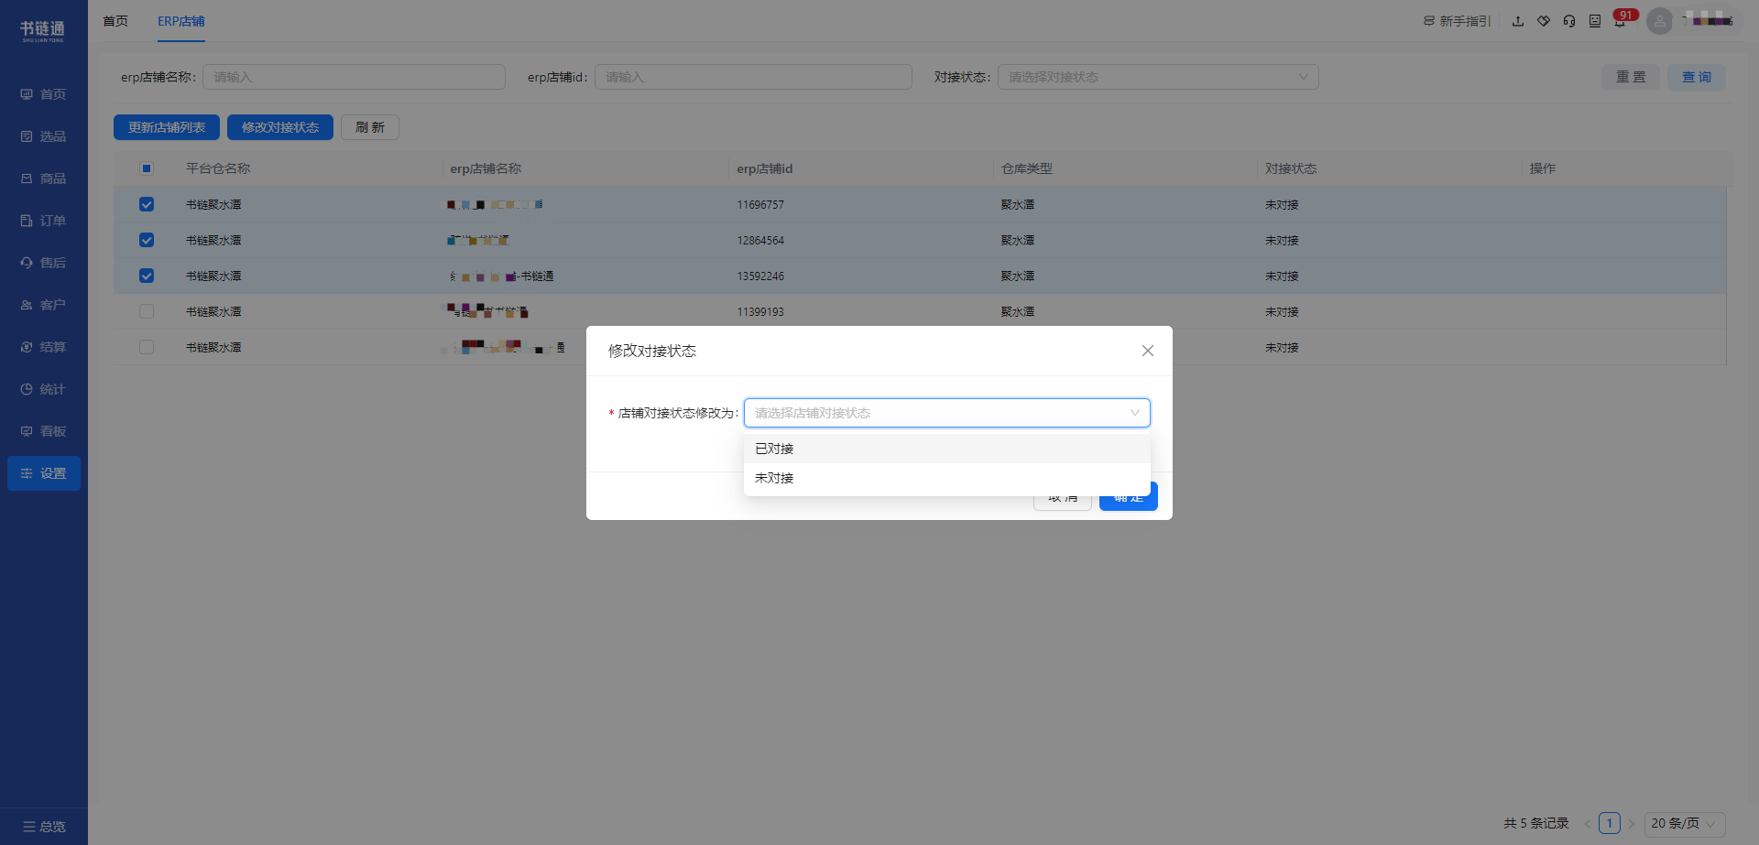The image size is (1759, 845).
Task: Click the 修改对接状态 button
Action: (x=280, y=127)
